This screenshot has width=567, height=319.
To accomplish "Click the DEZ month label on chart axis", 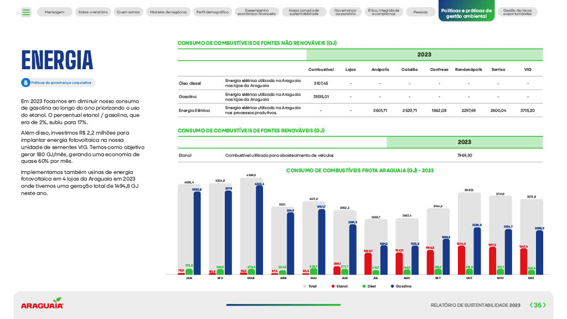I will pyautogui.click(x=531, y=278).
